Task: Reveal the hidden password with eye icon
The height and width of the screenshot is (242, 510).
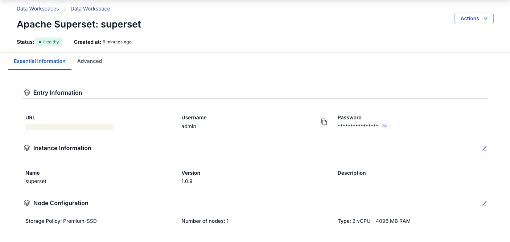Action: point(385,126)
